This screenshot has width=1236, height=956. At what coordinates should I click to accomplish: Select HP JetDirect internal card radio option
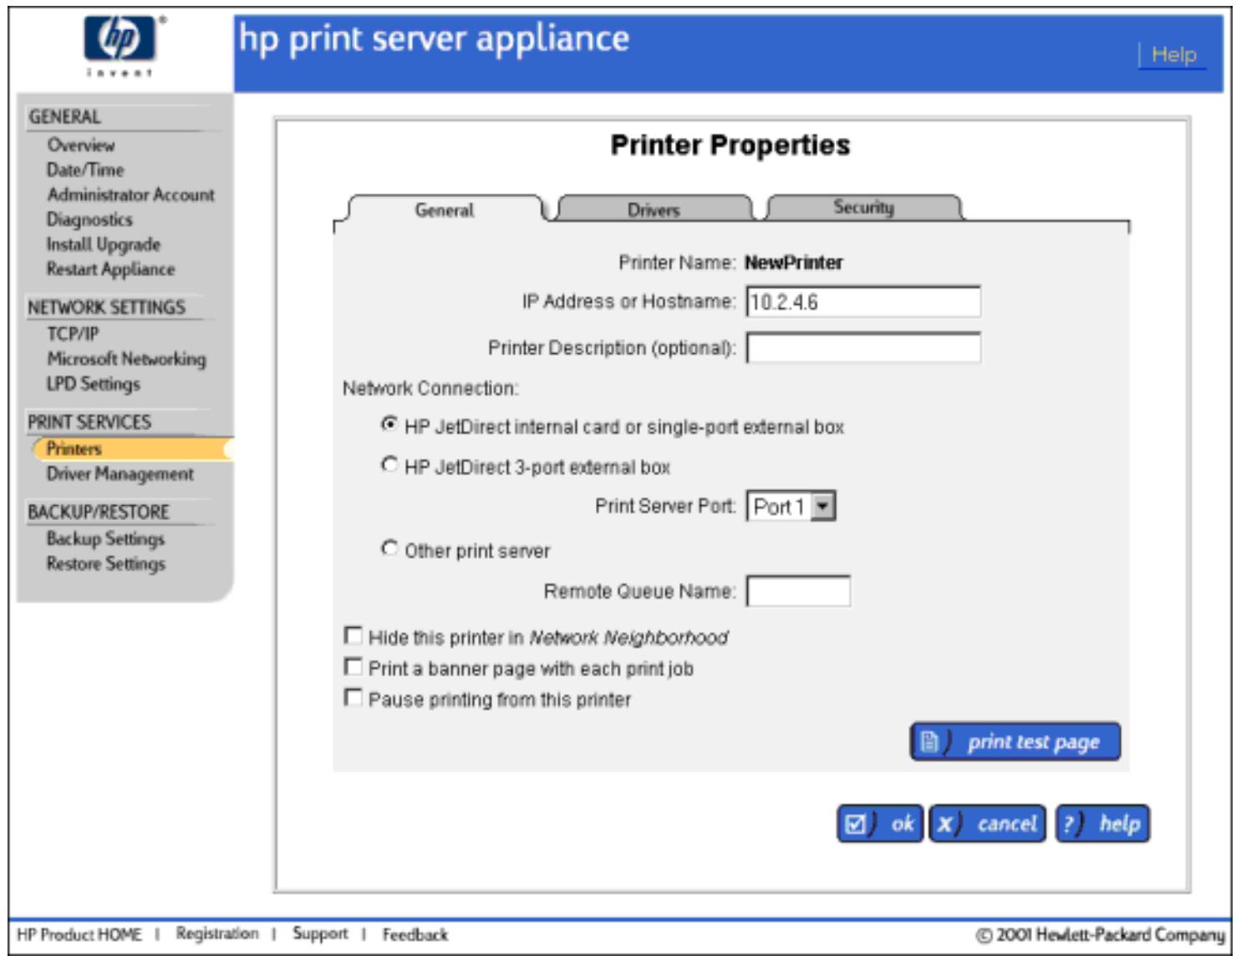point(389,424)
